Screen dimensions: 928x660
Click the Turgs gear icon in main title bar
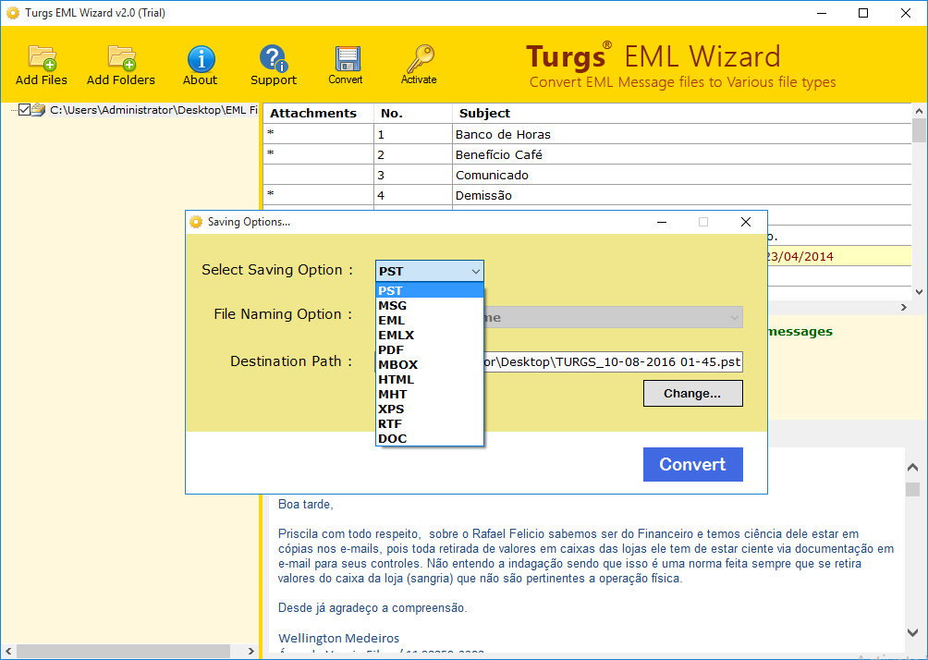coord(12,12)
